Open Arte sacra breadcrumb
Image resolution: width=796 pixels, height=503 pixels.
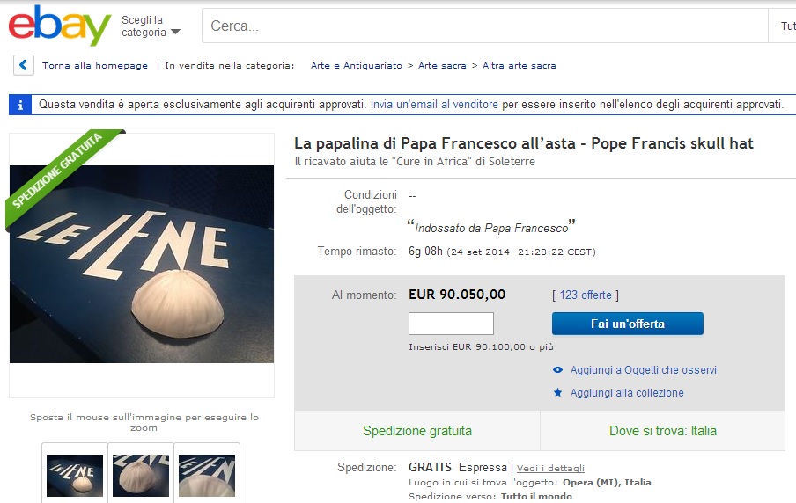(x=442, y=65)
